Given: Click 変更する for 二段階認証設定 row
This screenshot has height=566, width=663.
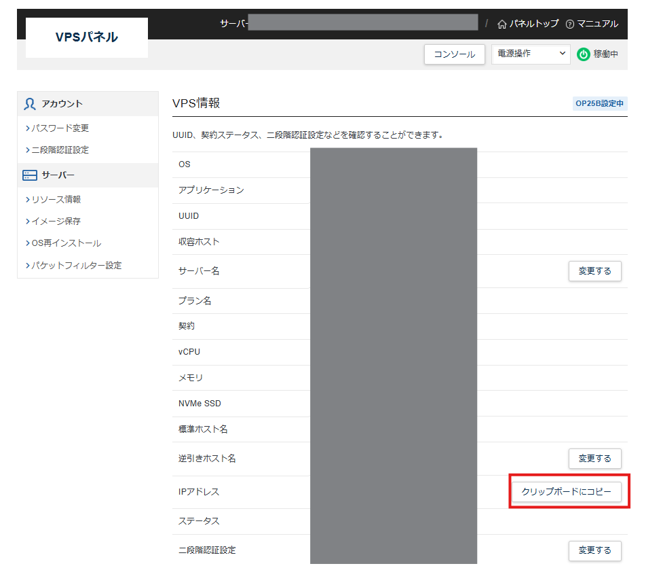Looking at the screenshot, I should tap(594, 550).
